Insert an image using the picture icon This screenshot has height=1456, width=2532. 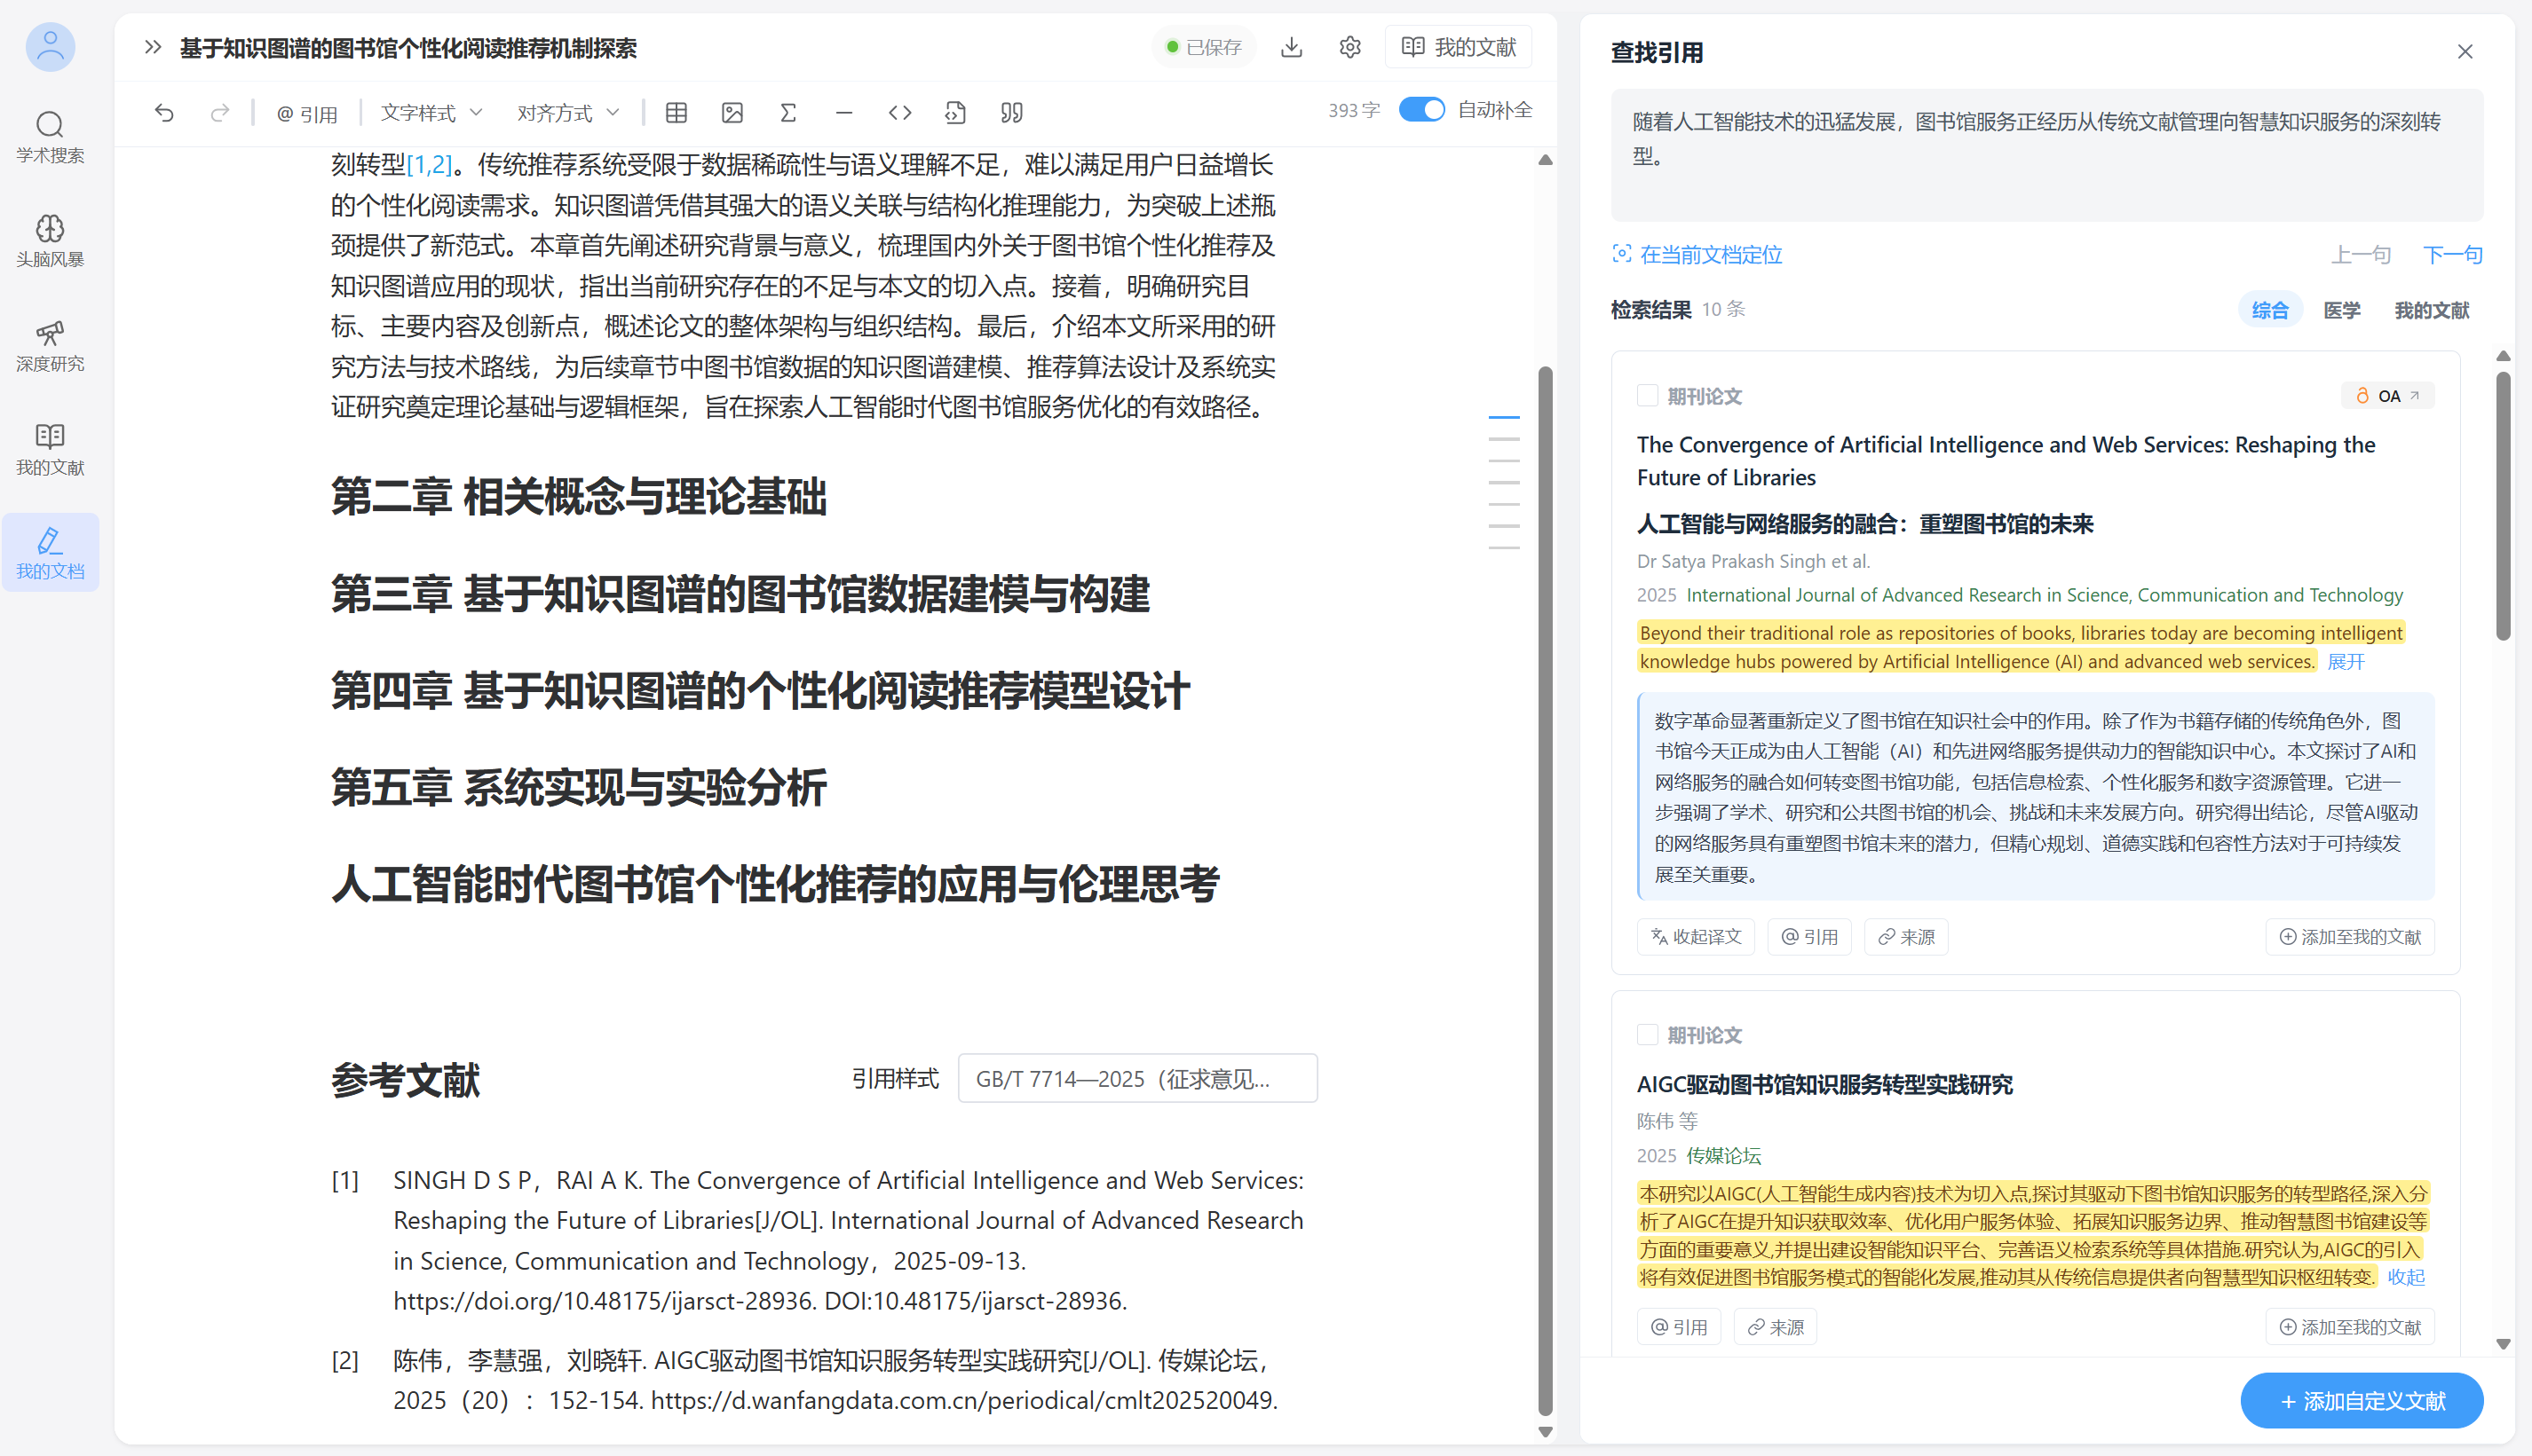click(732, 113)
